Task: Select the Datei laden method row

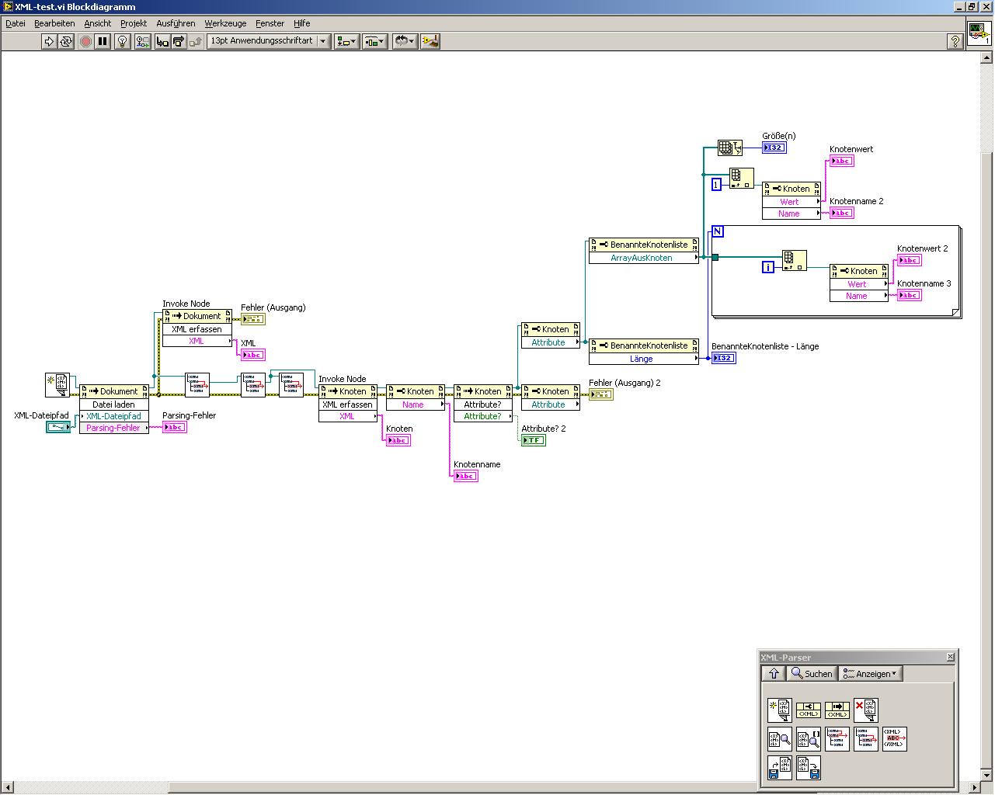Action: point(114,404)
